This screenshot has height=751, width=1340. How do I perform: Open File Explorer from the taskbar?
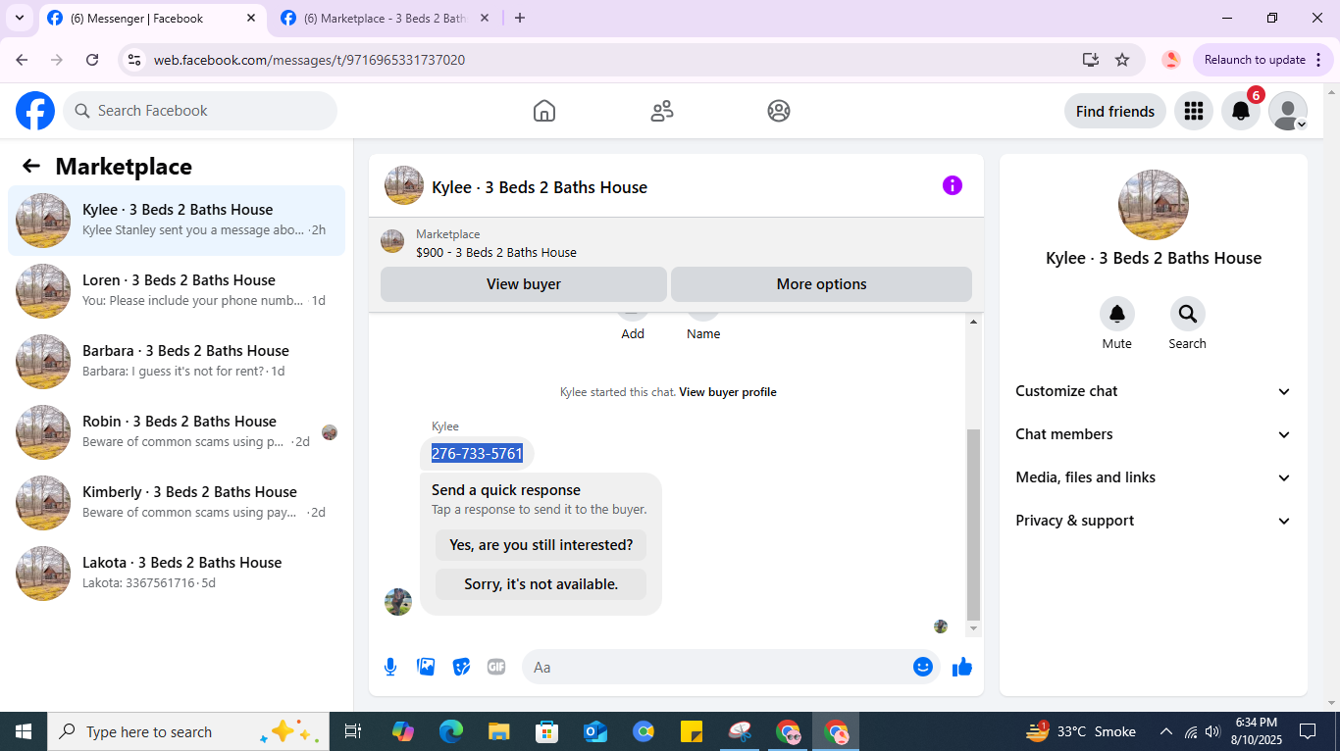pos(499,731)
